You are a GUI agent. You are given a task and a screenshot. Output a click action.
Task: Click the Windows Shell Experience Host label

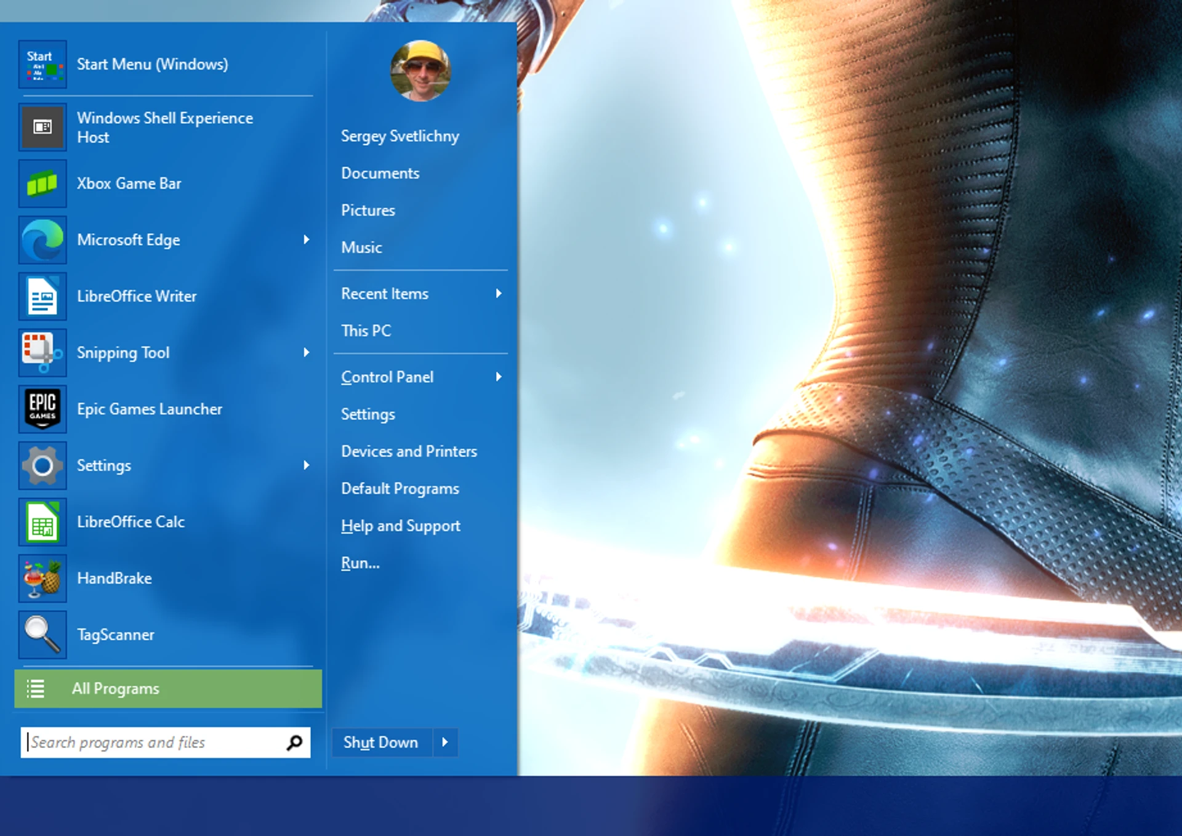point(165,127)
